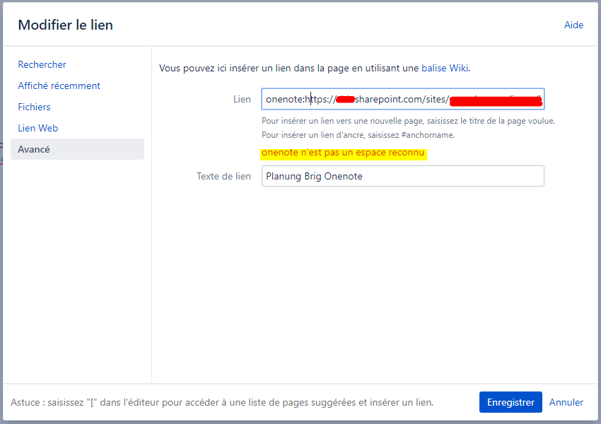Screen dimensions: 601x424
Task: Select the Avancé tab
Action: pyautogui.click(x=78, y=149)
